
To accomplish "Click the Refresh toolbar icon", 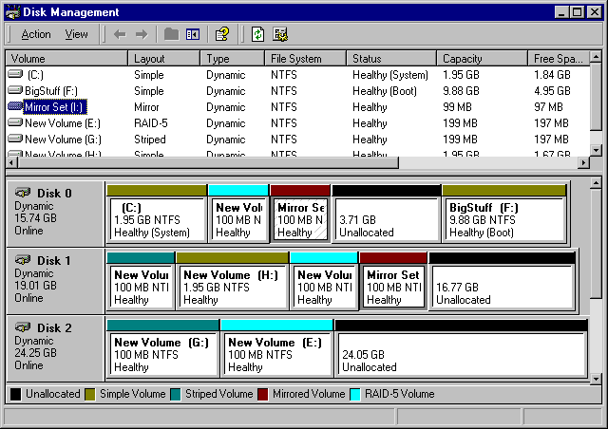I will click(257, 34).
